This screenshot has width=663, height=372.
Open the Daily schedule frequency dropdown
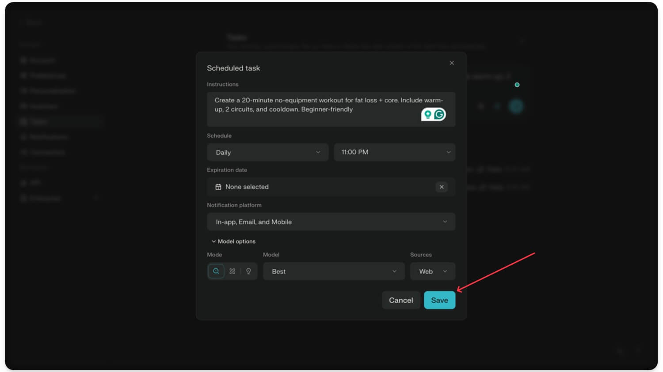[267, 152]
